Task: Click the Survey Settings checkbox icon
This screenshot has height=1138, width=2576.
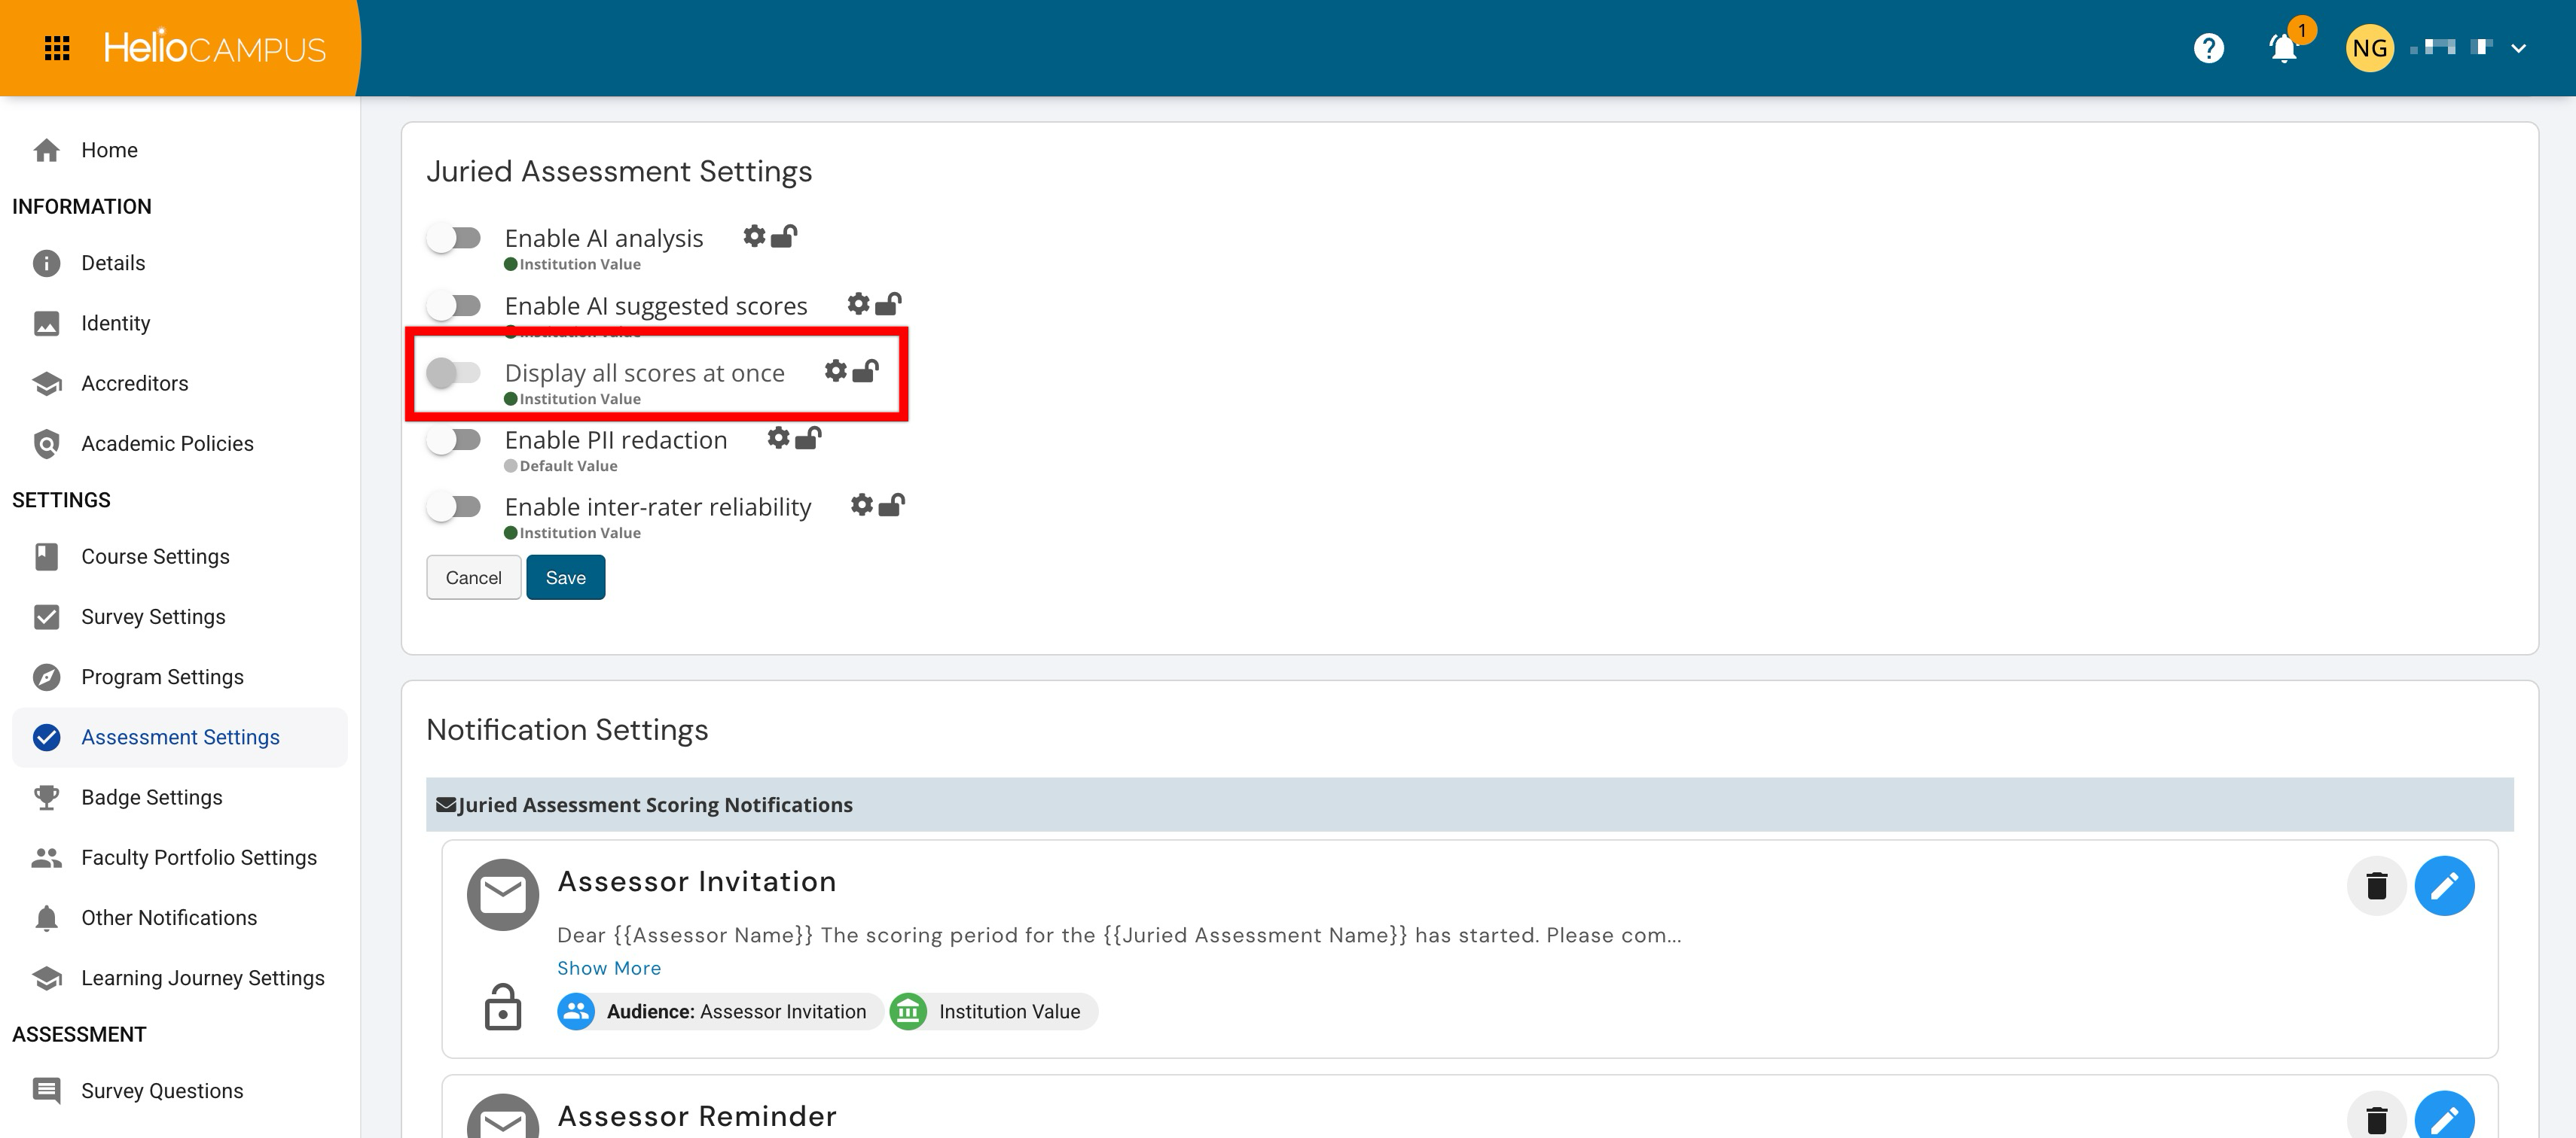Action: coord(46,616)
